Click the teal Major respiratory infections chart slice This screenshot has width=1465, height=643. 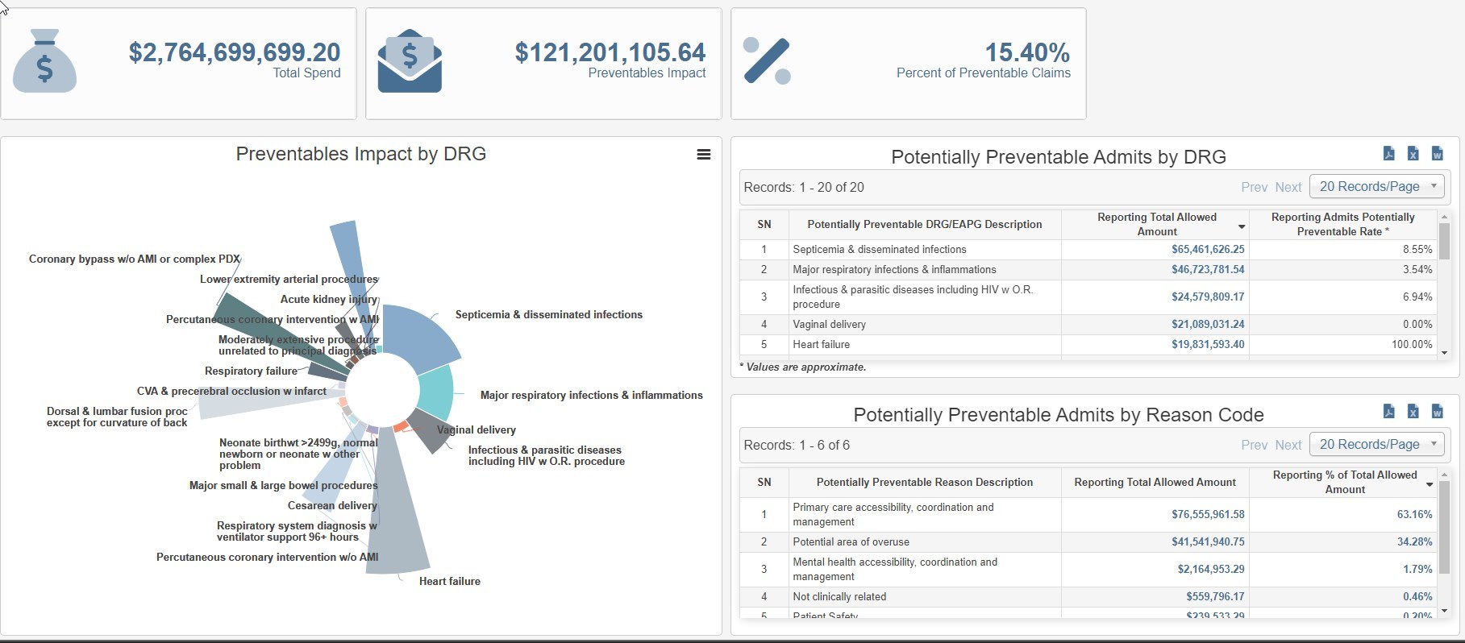[436, 392]
